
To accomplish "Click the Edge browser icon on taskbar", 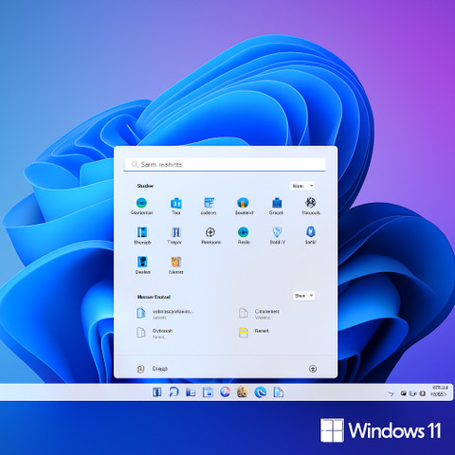I will (261, 392).
